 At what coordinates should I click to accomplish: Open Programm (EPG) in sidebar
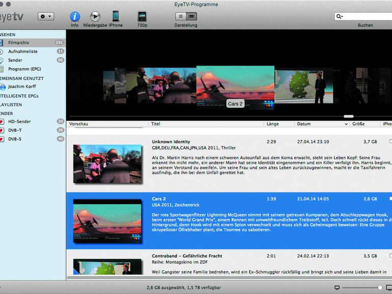click(33, 69)
